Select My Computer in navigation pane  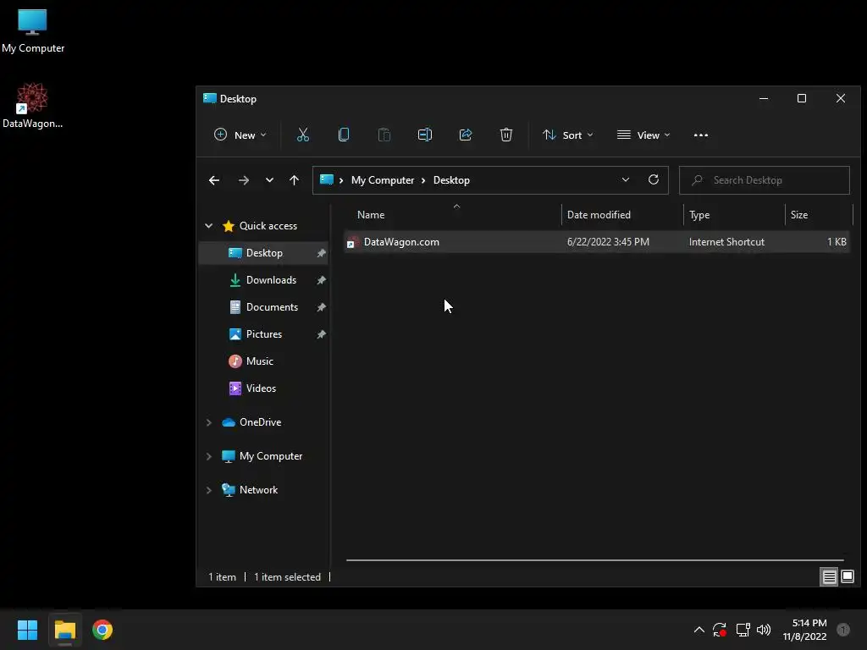(271, 456)
